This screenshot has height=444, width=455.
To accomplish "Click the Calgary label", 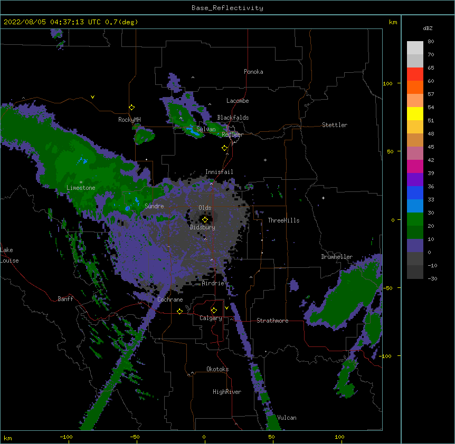I will (211, 318).
